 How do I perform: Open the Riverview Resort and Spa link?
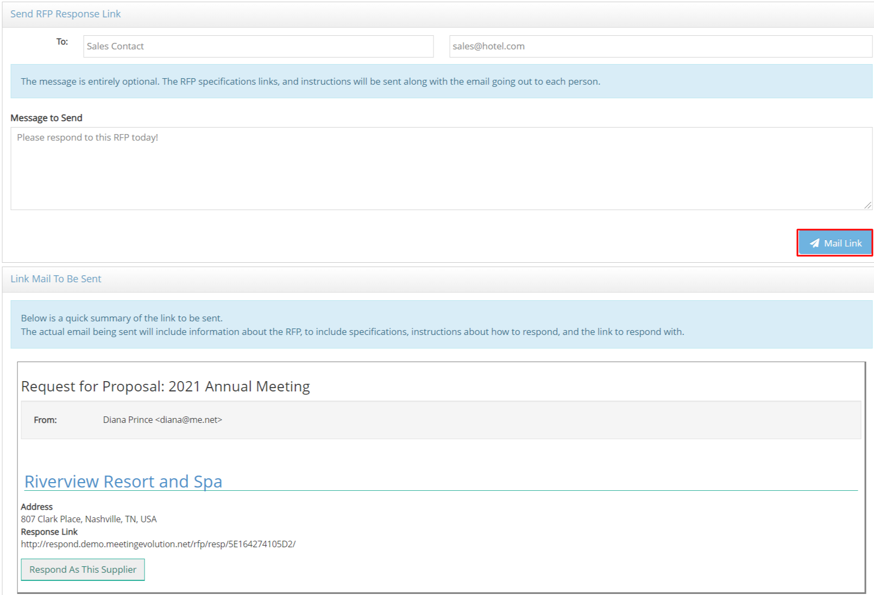[123, 482]
